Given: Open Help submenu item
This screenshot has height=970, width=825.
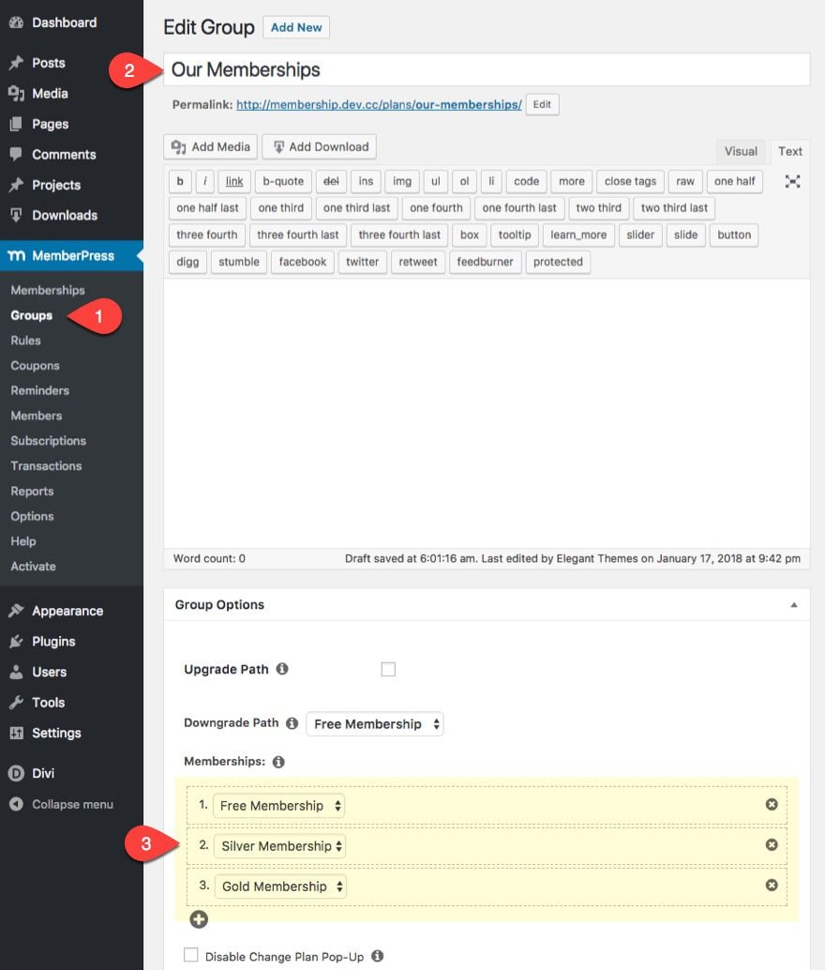Looking at the screenshot, I should click(22, 541).
